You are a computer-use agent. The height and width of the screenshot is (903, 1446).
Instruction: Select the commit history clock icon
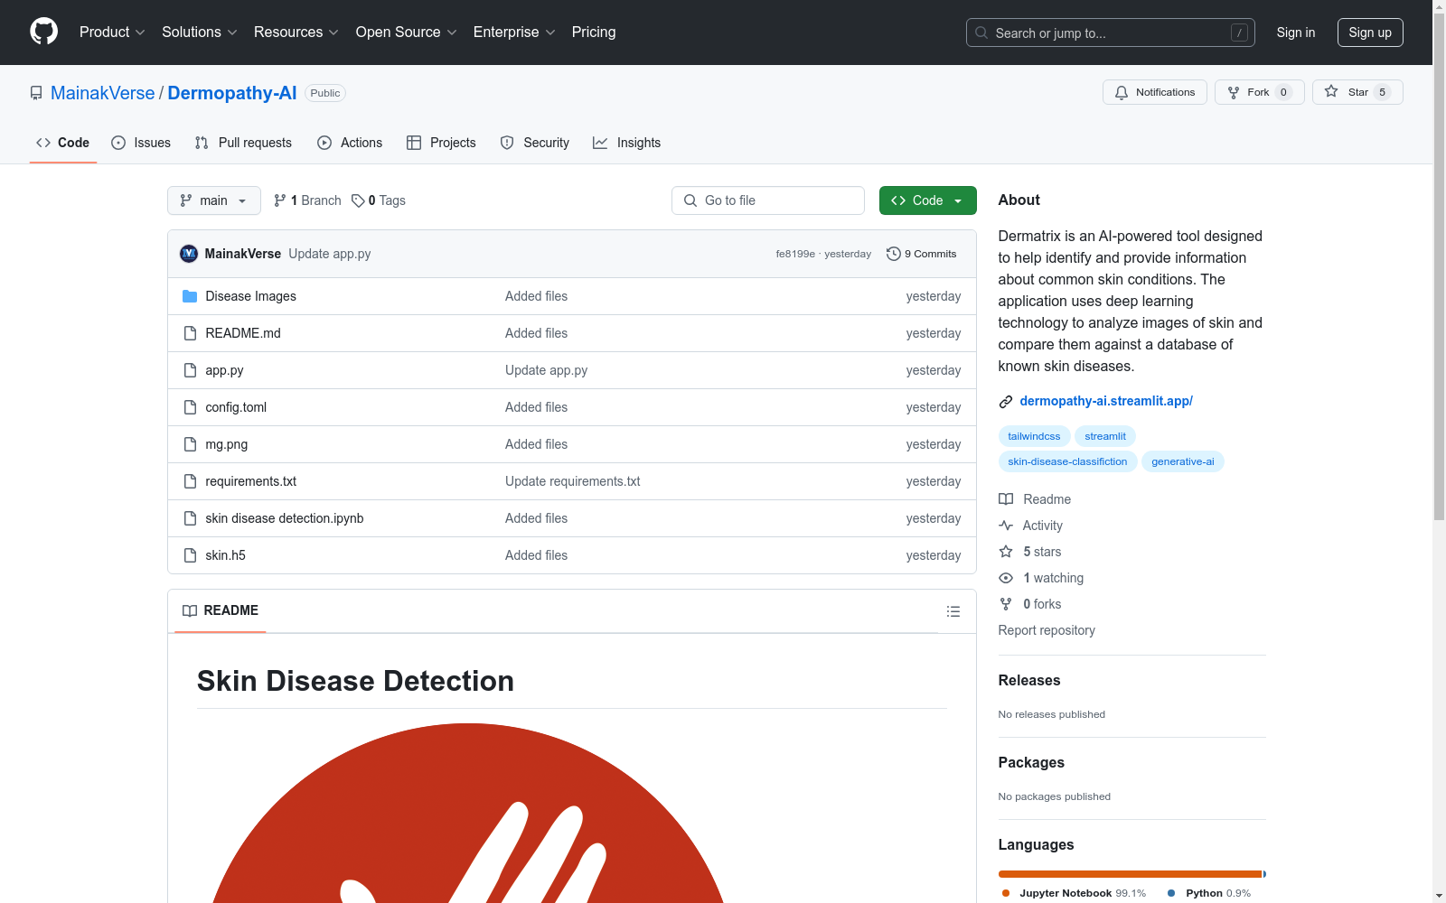tap(894, 254)
